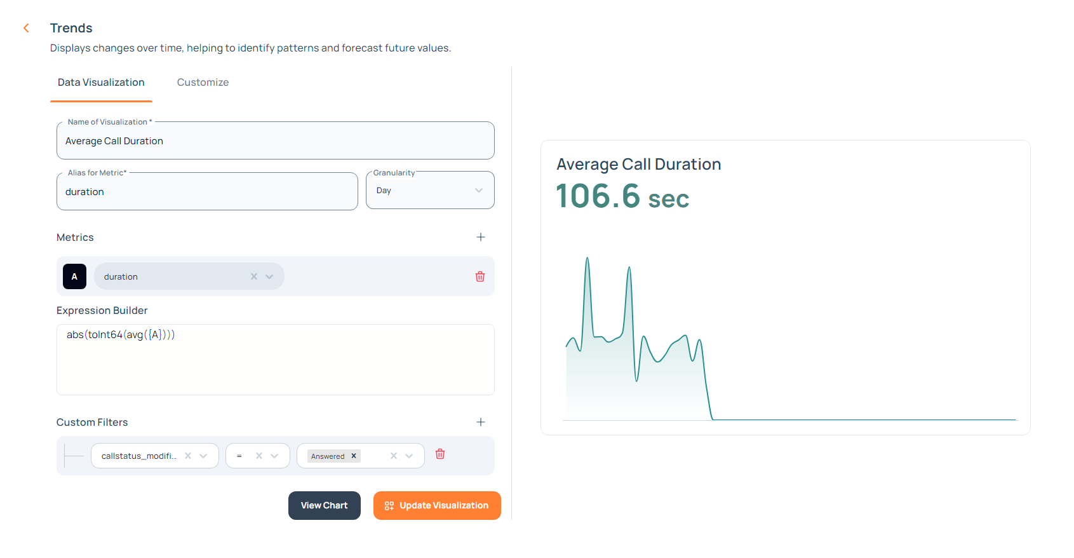This screenshot has width=1074, height=558.
Task: Add a new custom filter with plus icon
Action: click(x=481, y=422)
